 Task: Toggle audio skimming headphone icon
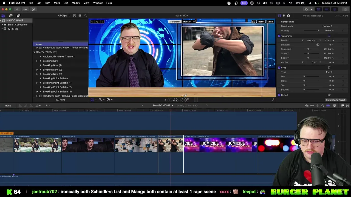322,106
